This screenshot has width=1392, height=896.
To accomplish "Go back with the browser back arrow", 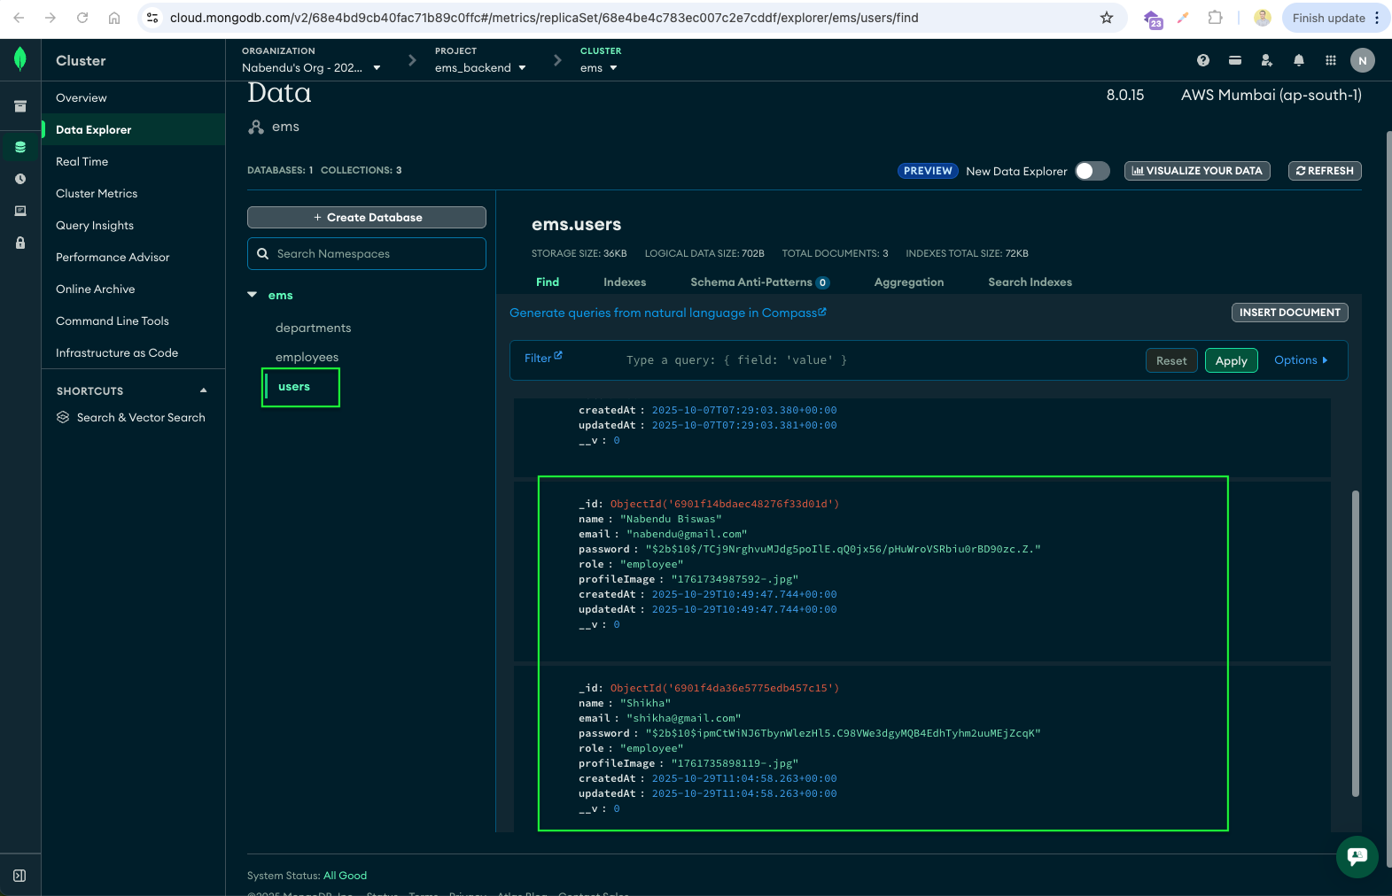I will pos(19,18).
